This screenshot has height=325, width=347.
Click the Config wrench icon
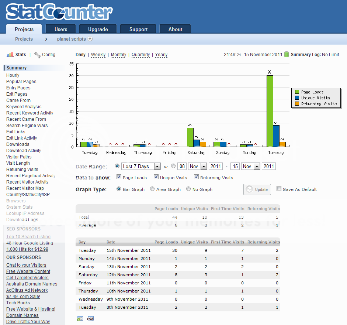[x=37, y=55]
